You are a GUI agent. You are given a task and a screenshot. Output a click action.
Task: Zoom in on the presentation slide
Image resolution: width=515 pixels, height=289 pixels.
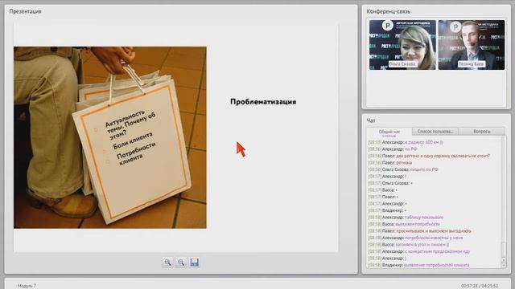(167, 263)
